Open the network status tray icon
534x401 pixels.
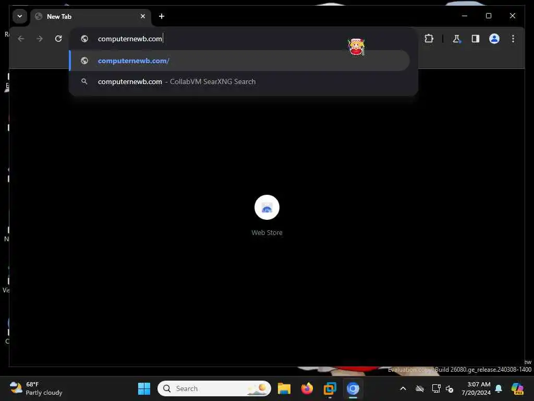(436, 388)
